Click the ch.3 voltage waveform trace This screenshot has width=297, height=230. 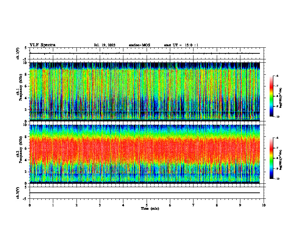click(145, 193)
